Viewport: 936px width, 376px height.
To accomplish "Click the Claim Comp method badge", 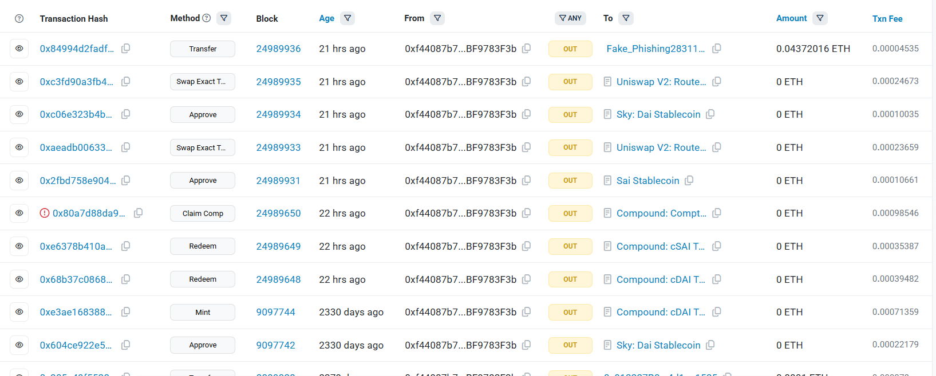I will click(203, 213).
